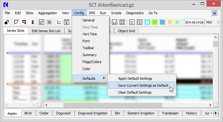Switch to the Object Grid tab
Image resolution: width=223 pixels, height=122 pixels.
pos(126,31)
